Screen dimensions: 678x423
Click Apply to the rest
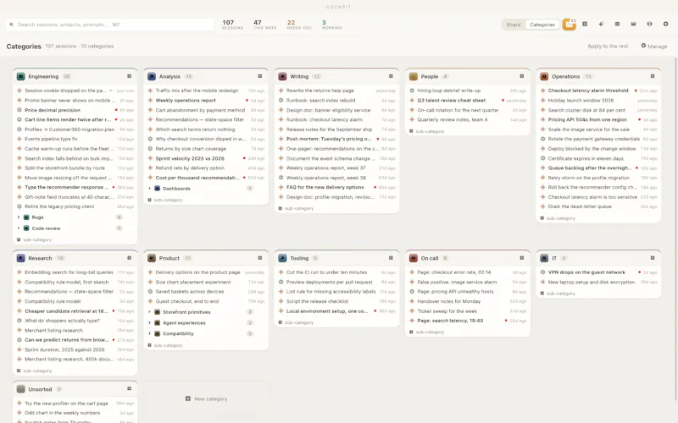pyautogui.click(x=608, y=47)
